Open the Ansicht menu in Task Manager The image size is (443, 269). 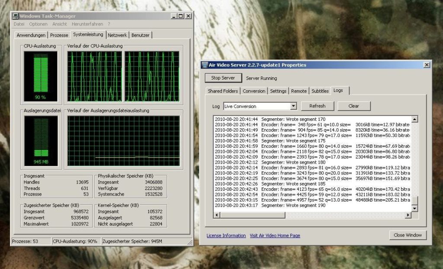tap(60, 24)
